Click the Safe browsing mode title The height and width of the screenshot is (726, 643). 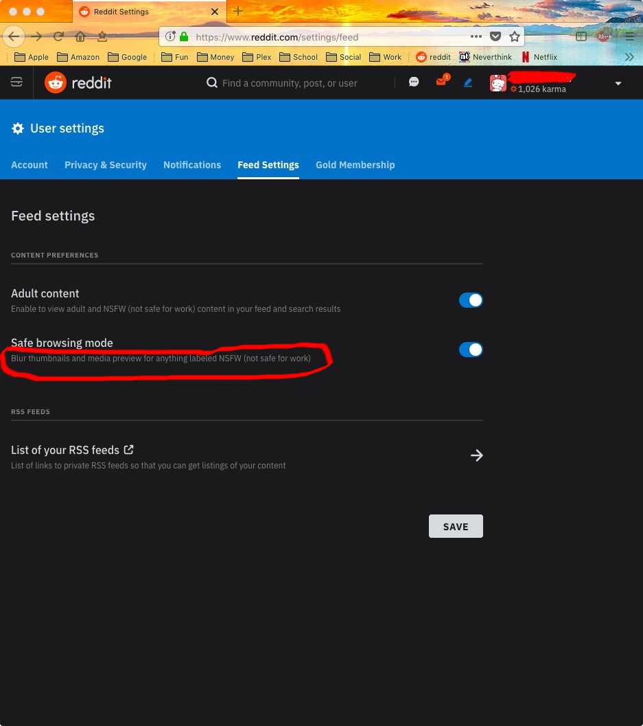(62, 343)
